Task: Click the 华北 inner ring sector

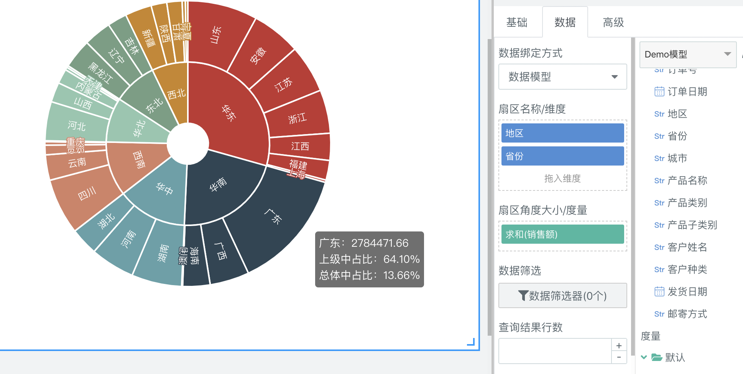Action: point(139,129)
